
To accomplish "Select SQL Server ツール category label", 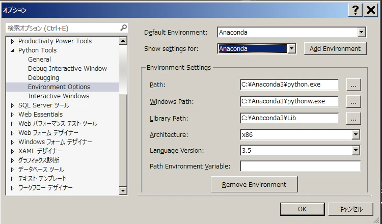I will pos(44,105).
